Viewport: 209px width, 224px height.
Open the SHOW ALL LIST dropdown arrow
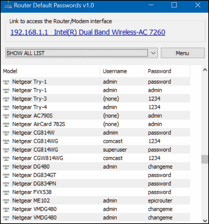point(153,53)
